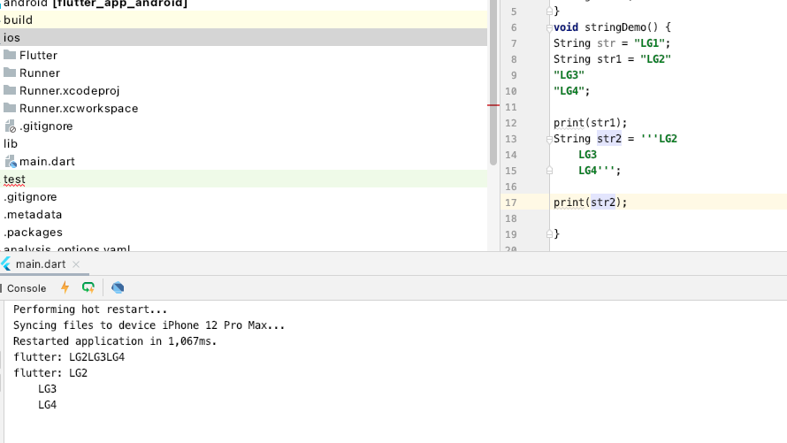
Task: Click line number 12 in the gutter
Action: click(511, 123)
